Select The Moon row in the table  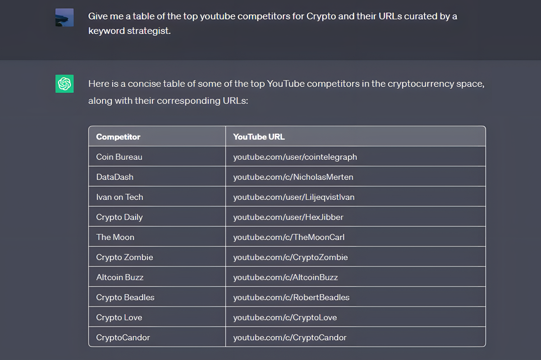115,237
